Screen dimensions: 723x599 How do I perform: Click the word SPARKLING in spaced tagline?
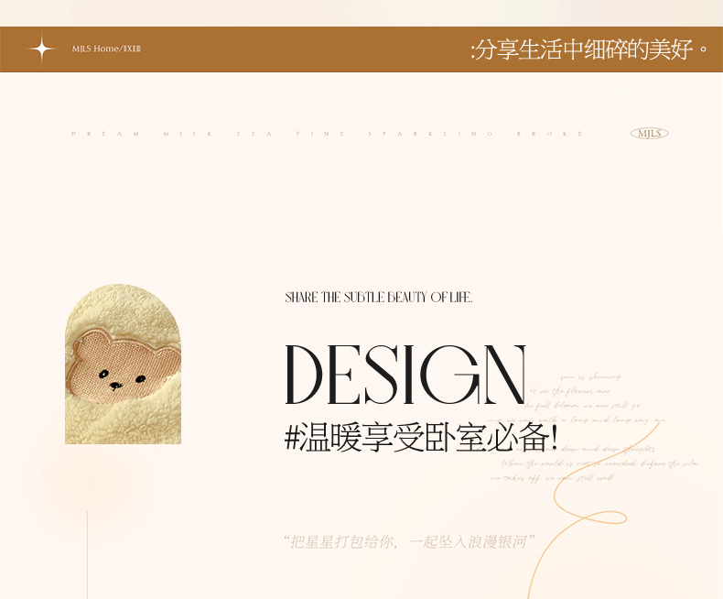[x=431, y=134]
